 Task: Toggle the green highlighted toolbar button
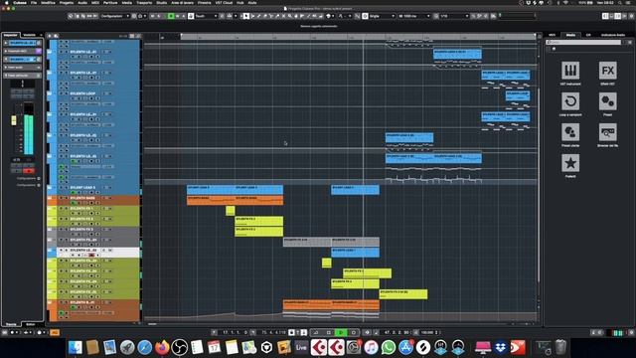click(171, 16)
